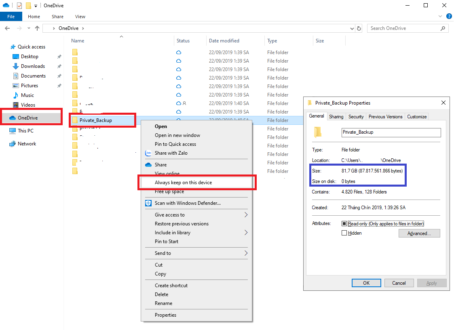This screenshot has height=330, width=454.
Task: Click the Advanced... button
Action: click(419, 233)
